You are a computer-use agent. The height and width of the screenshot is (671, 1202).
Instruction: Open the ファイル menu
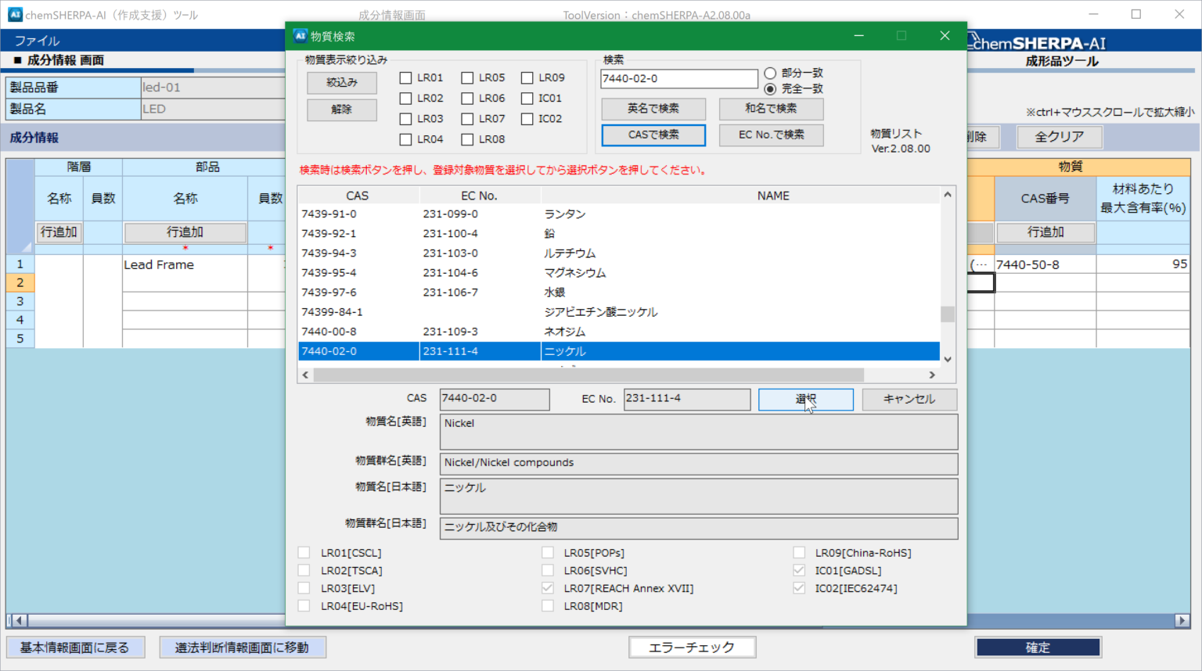tap(37, 41)
